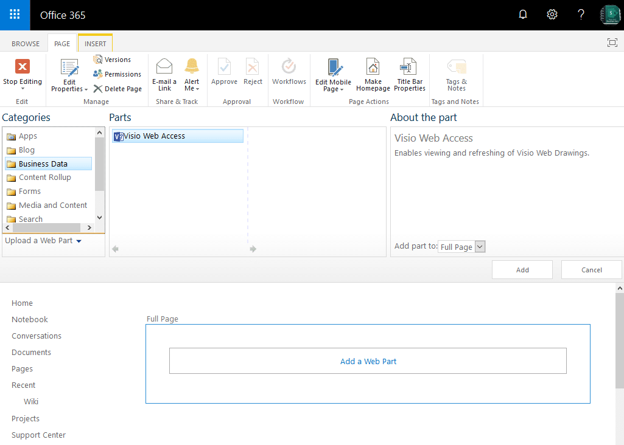
Task: Open the notifications bell
Action: point(523,15)
